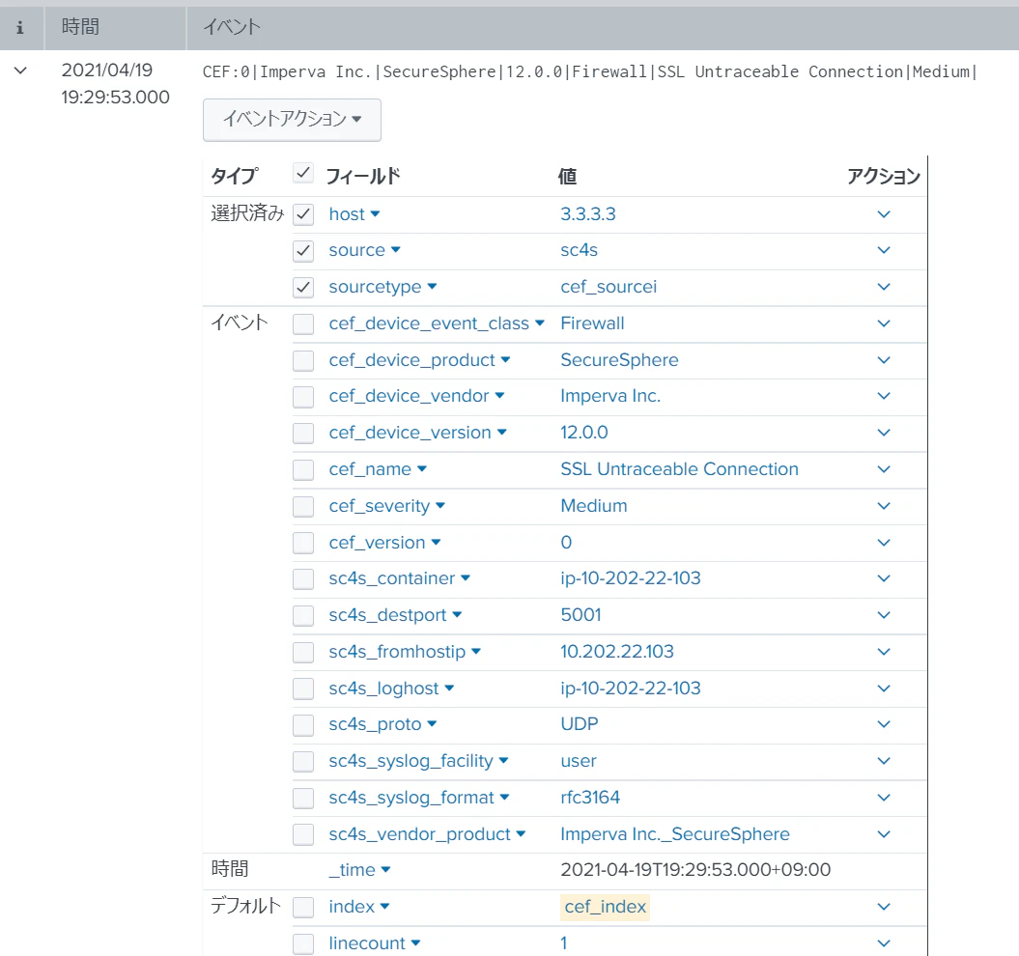Open the sc4s_container field dropdown
Image resolution: width=1019 pixels, height=956 pixels.
click(x=400, y=578)
